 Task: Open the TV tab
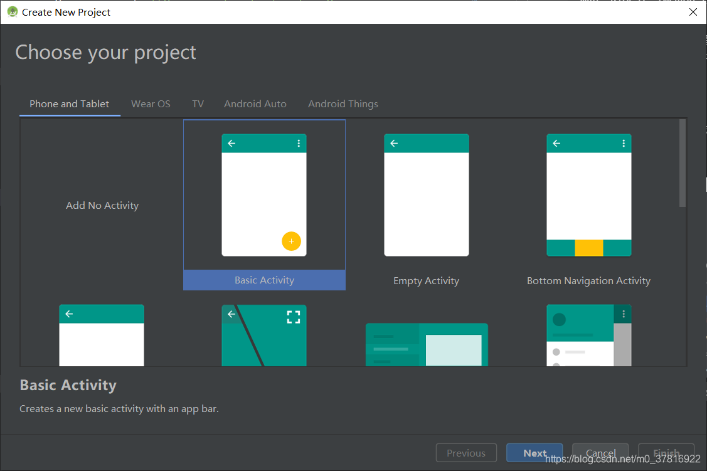click(198, 104)
